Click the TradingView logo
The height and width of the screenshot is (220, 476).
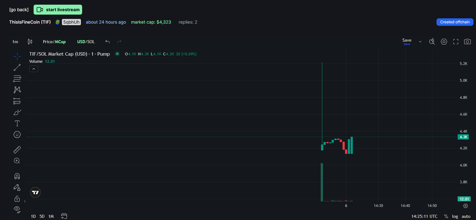coord(35,192)
